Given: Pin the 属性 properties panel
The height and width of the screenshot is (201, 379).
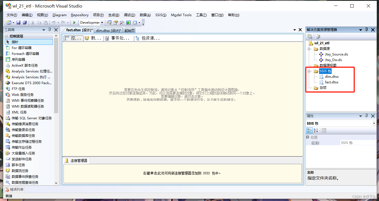Looking at the screenshot, I should tap(367, 116).
